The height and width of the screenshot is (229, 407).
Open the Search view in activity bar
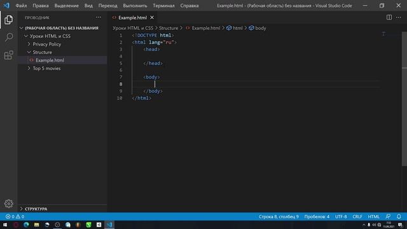click(x=8, y=37)
